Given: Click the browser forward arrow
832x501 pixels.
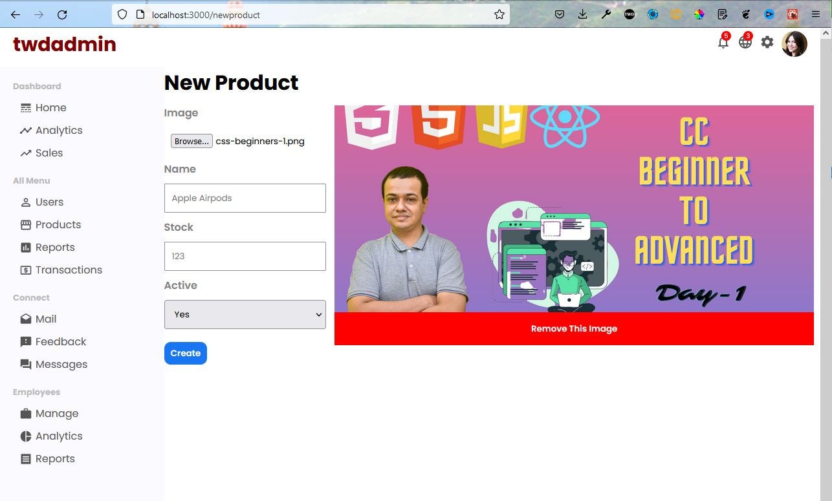Looking at the screenshot, I should click(39, 14).
